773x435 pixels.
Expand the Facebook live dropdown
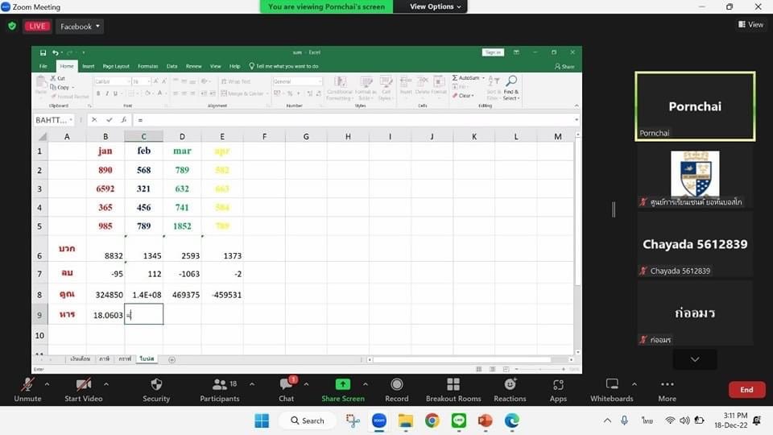(81, 27)
